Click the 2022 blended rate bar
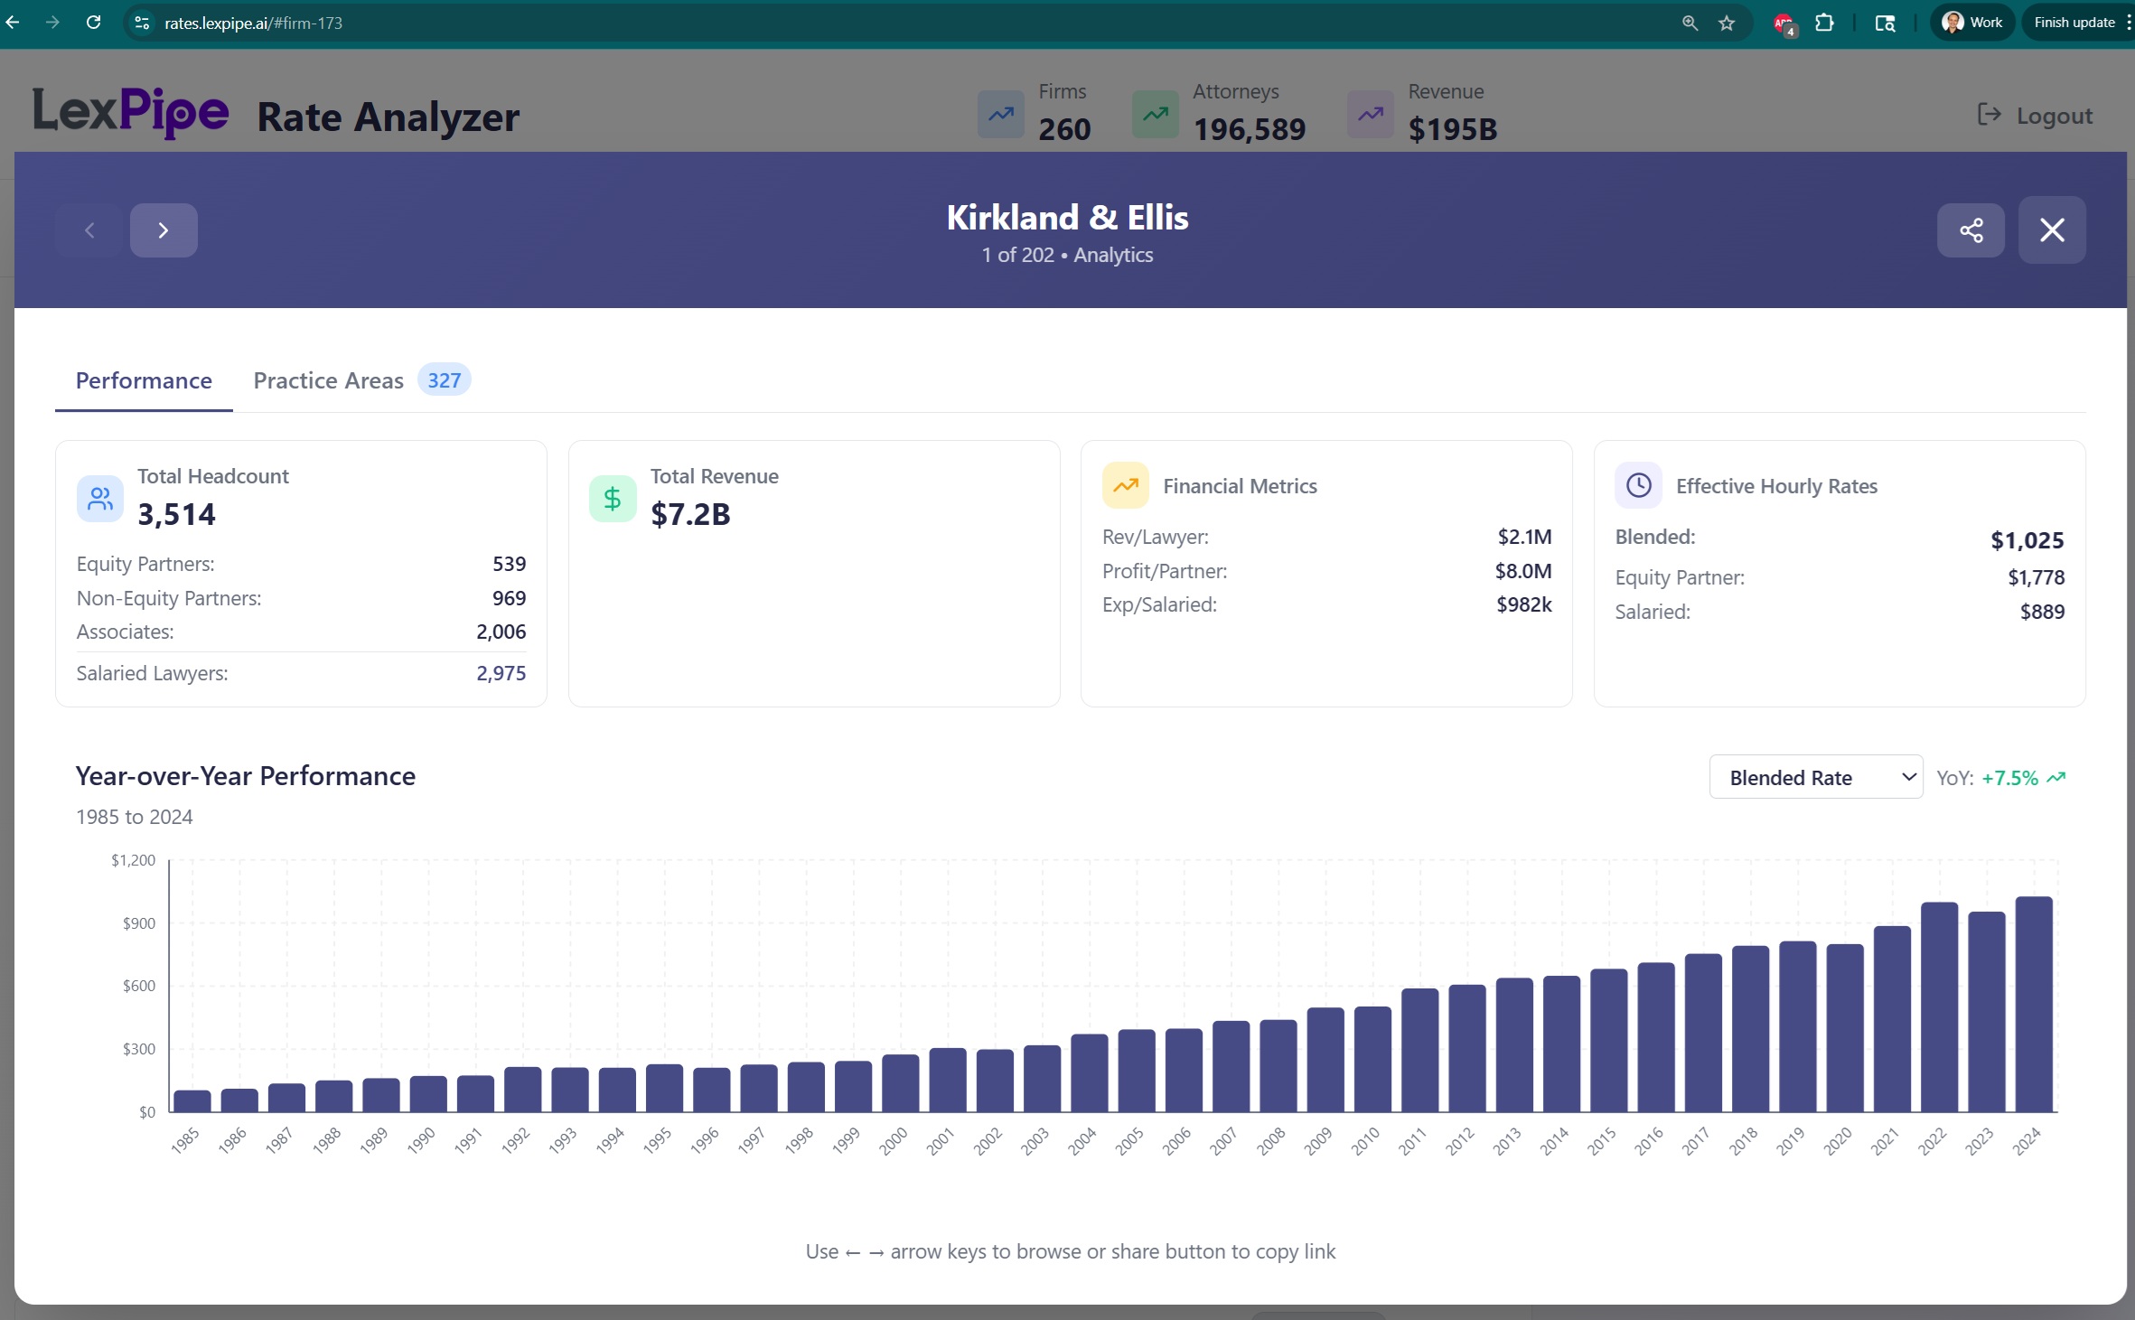2135x1320 pixels. coord(1939,1006)
